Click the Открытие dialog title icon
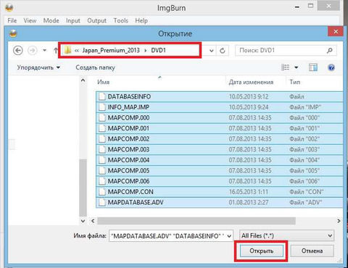The image size is (348, 268). pos(13,33)
